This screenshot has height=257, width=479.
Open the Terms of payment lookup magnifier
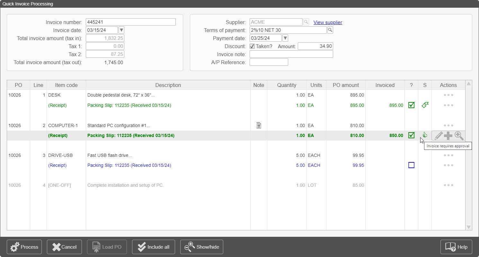330,30
